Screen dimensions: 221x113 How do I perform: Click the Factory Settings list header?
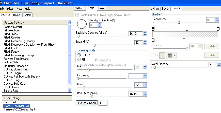tap(35, 23)
